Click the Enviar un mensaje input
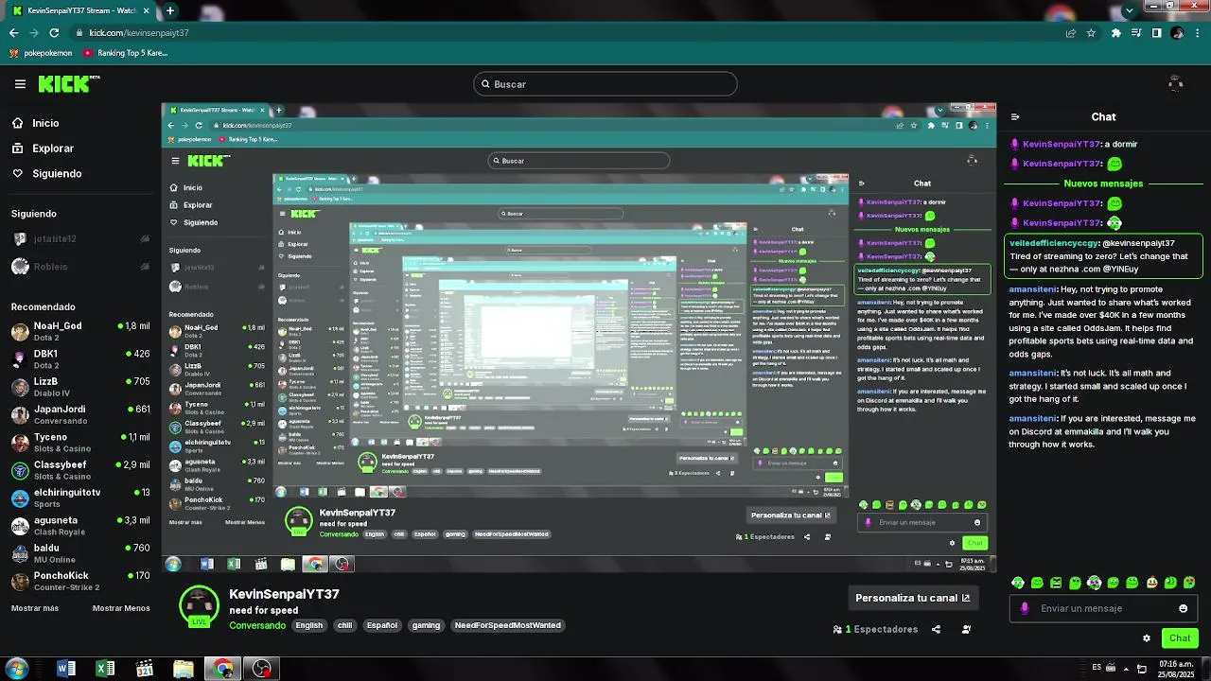 point(1104,608)
